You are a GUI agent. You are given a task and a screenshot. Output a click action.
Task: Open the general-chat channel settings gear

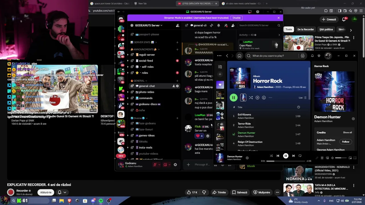click(x=177, y=86)
